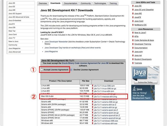The width and height of the screenshot is (167, 126).
Task: Switch to the Technologies tab
Action: 100,3
